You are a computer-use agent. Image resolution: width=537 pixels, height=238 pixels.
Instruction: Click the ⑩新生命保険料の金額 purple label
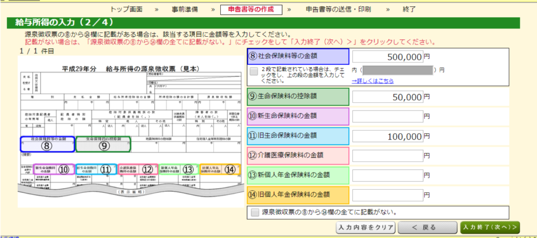pyautogui.click(x=298, y=116)
